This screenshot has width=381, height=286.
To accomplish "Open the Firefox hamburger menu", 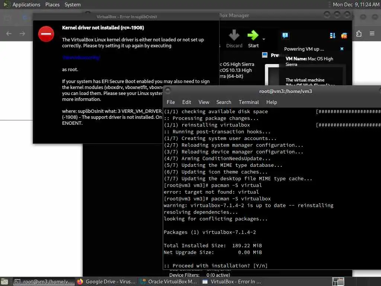I will (x=372, y=33).
